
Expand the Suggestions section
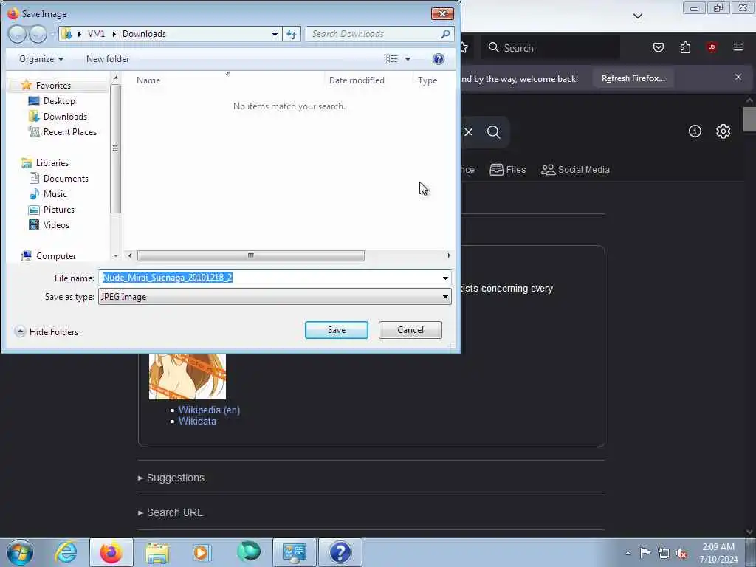point(171,478)
